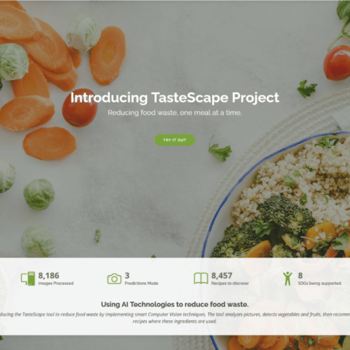Select the Recipes to discover label
350x350 pixels.
(230, 283)
